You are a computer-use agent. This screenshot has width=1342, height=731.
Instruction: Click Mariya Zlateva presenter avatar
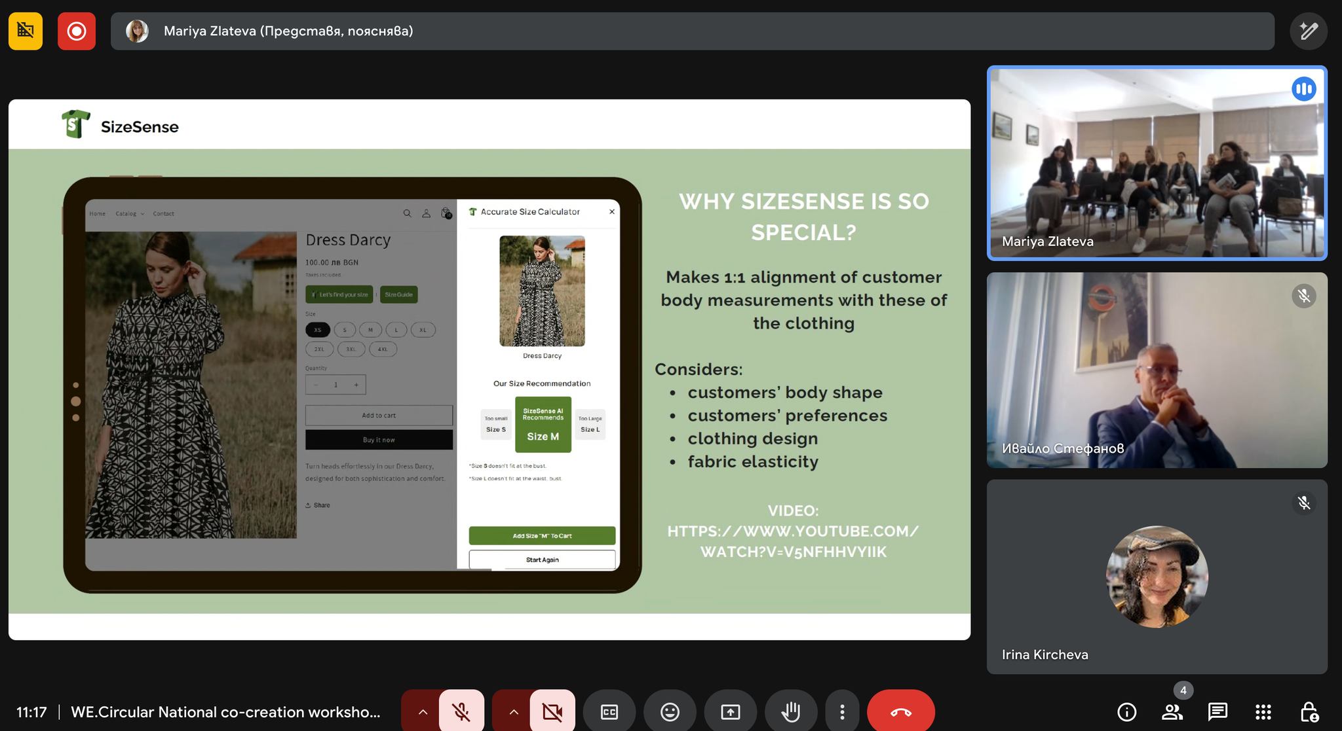point(137,31)
